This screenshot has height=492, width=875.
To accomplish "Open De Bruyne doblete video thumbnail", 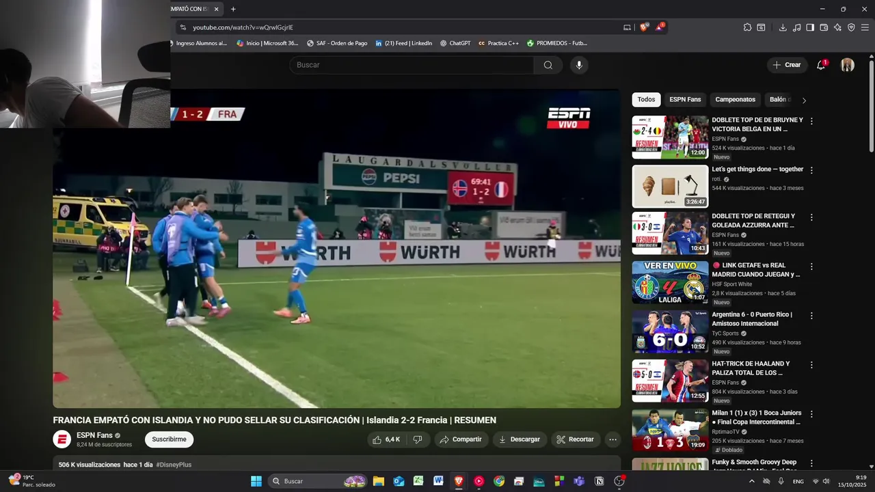I will [x=670, y=137].
